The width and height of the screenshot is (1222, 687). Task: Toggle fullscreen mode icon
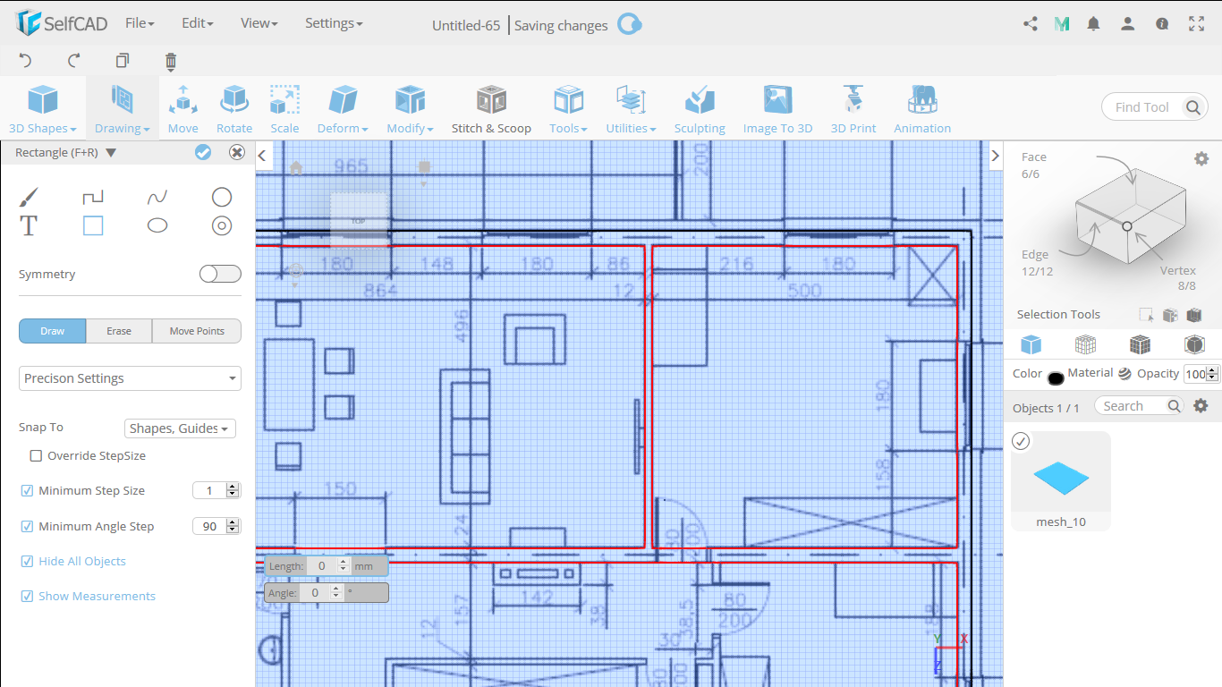click(x=1196, y=24)
